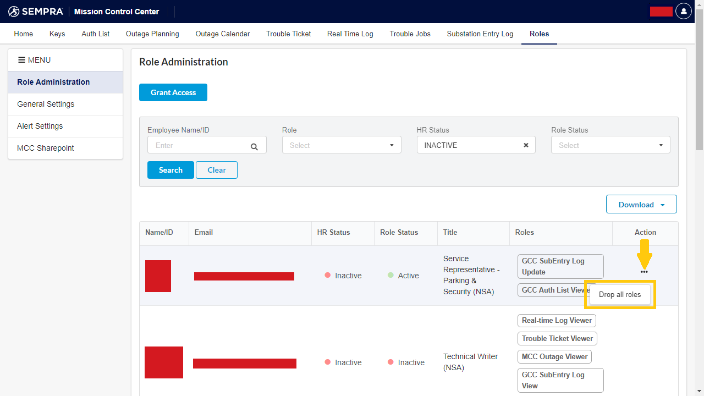This screenshot has height=396, width=704.
Task: Open General Settings in sidebar
Action: 46,104
